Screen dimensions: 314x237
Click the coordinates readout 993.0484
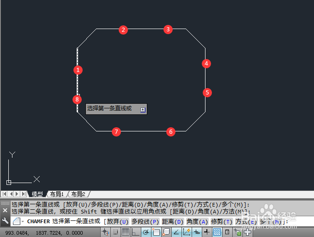point(17,233)
